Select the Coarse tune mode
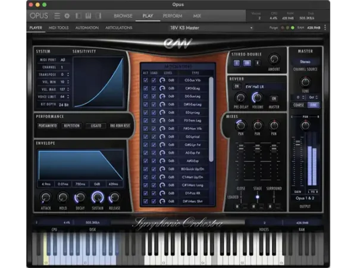 [299, 105]
